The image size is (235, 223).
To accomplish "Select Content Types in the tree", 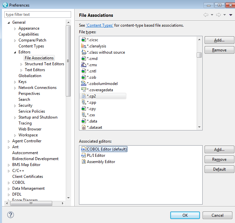I will [x=31, y=46].
